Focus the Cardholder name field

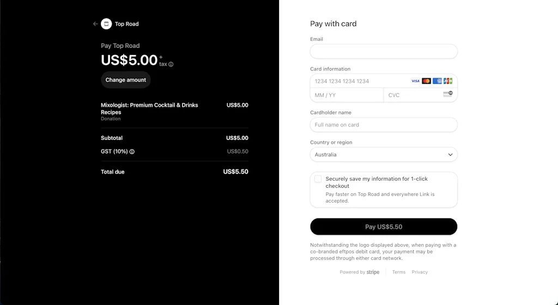(x=384, y=125)
